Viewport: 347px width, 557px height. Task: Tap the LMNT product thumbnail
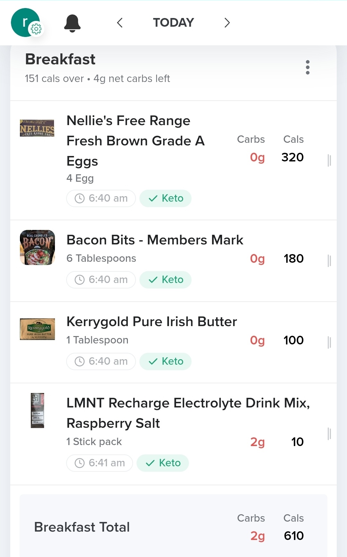click(37, 411)
